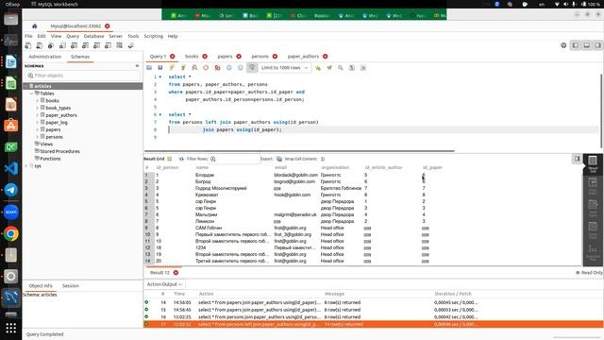
Task: Create a new stored procedure icon
Action: (x=96, y=45)
